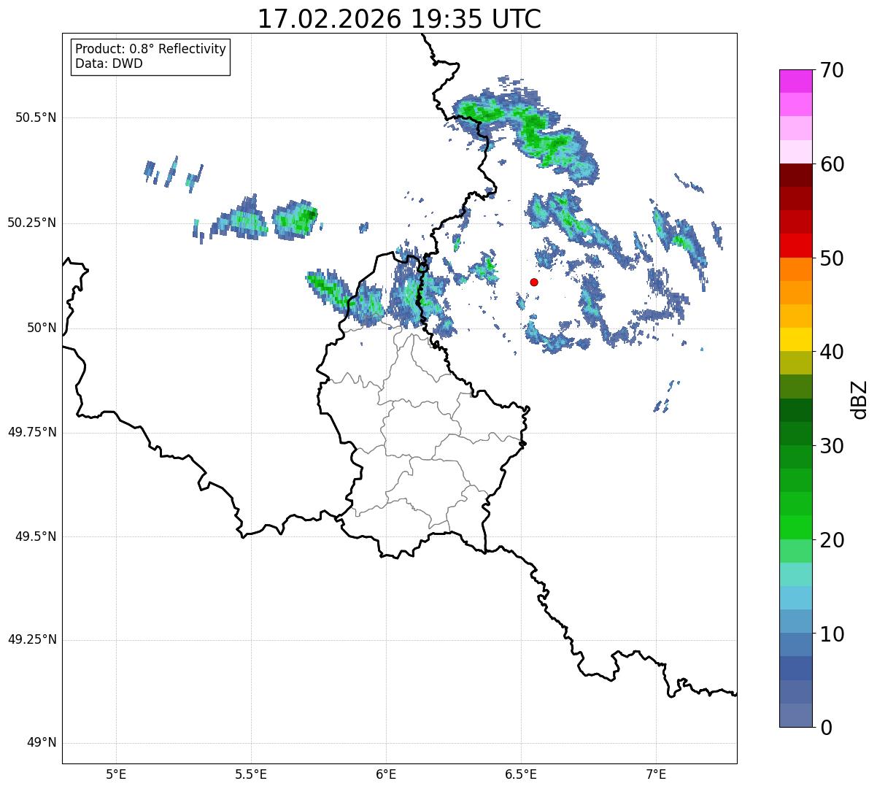Click the bright green colorbar segment at 20
Screen dimensions: 877x789
795,527
